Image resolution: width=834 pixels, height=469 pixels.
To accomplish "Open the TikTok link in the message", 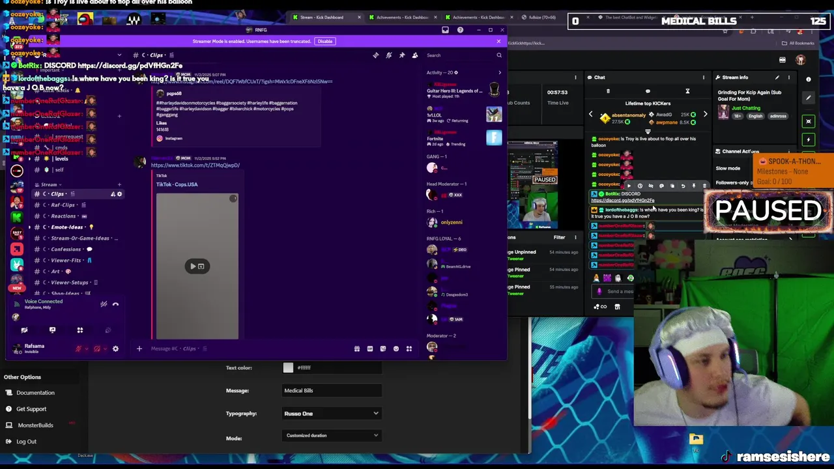I will coord(195,165).
